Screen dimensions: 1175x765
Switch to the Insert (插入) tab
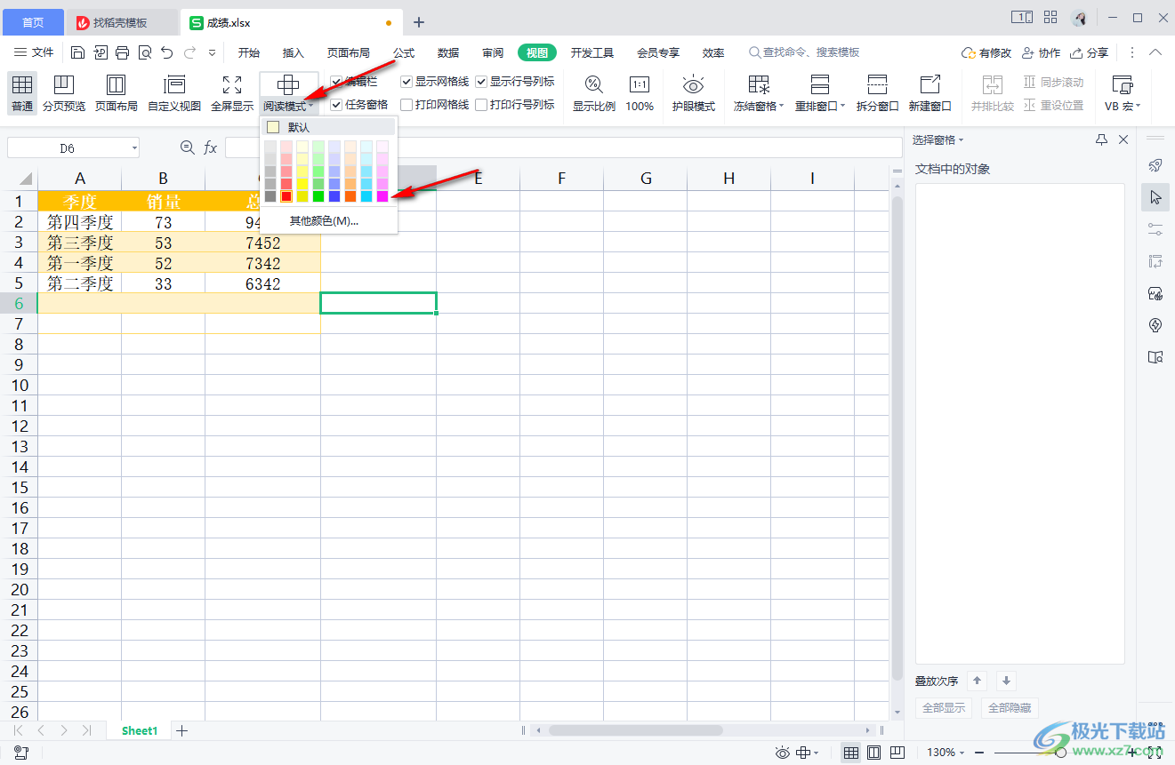pyautogui.click(x=294, y=52)
